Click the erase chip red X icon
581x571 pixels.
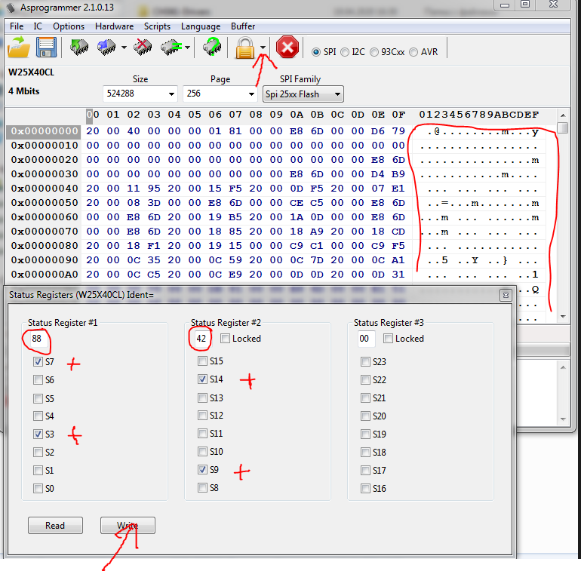[143, 49]
